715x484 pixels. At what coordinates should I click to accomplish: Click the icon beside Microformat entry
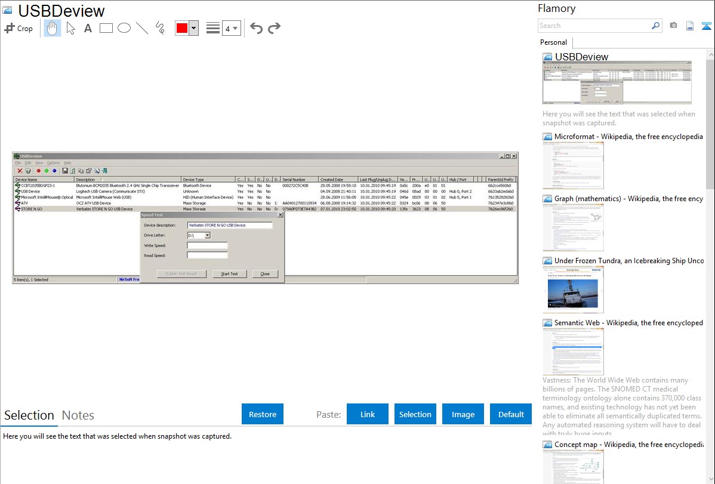point(547,137)
